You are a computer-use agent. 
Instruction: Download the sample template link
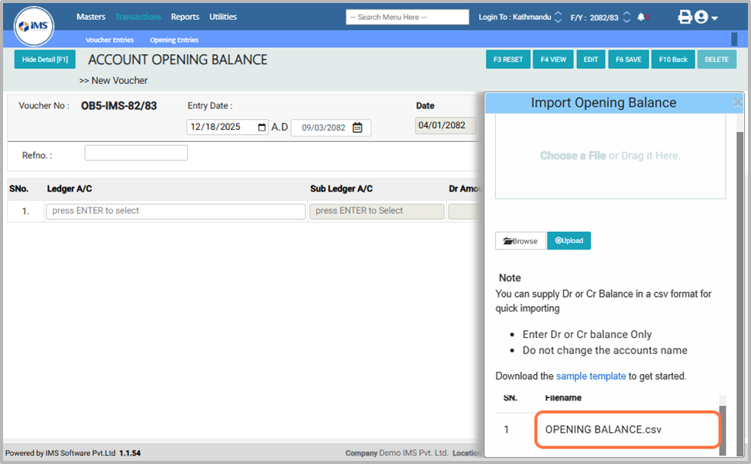[x=591, y=376]
